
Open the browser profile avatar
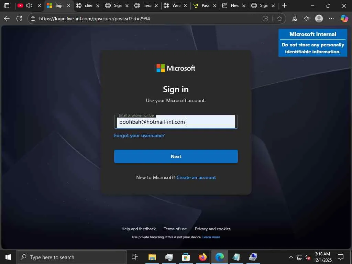[319, 19]
